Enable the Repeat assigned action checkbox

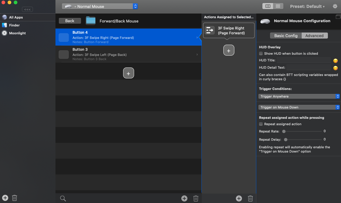(261, 124)
